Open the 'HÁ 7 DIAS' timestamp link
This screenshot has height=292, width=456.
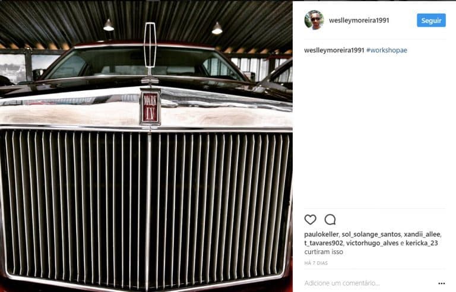pos(316,263)
